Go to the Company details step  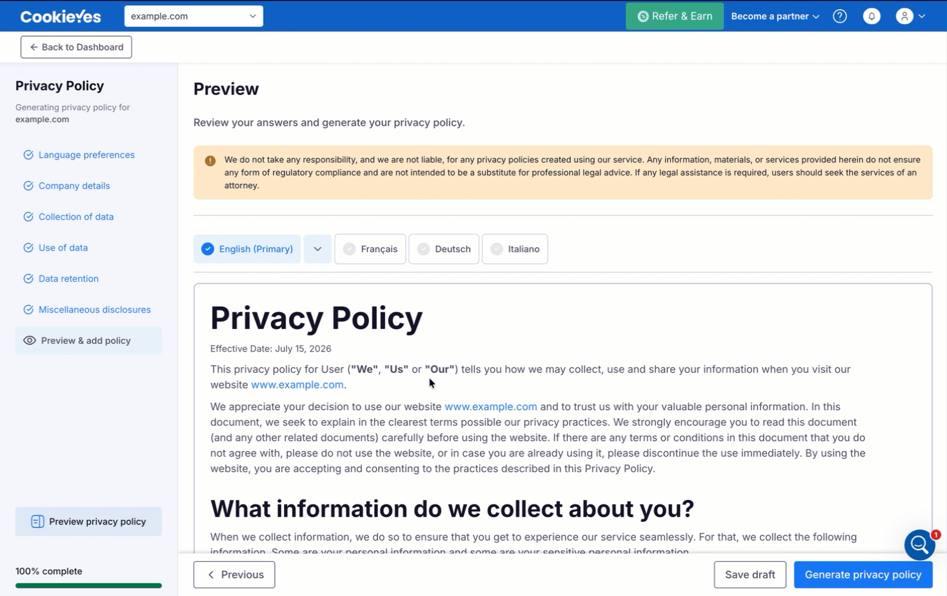pyautogui.click(x=74, y=186)
